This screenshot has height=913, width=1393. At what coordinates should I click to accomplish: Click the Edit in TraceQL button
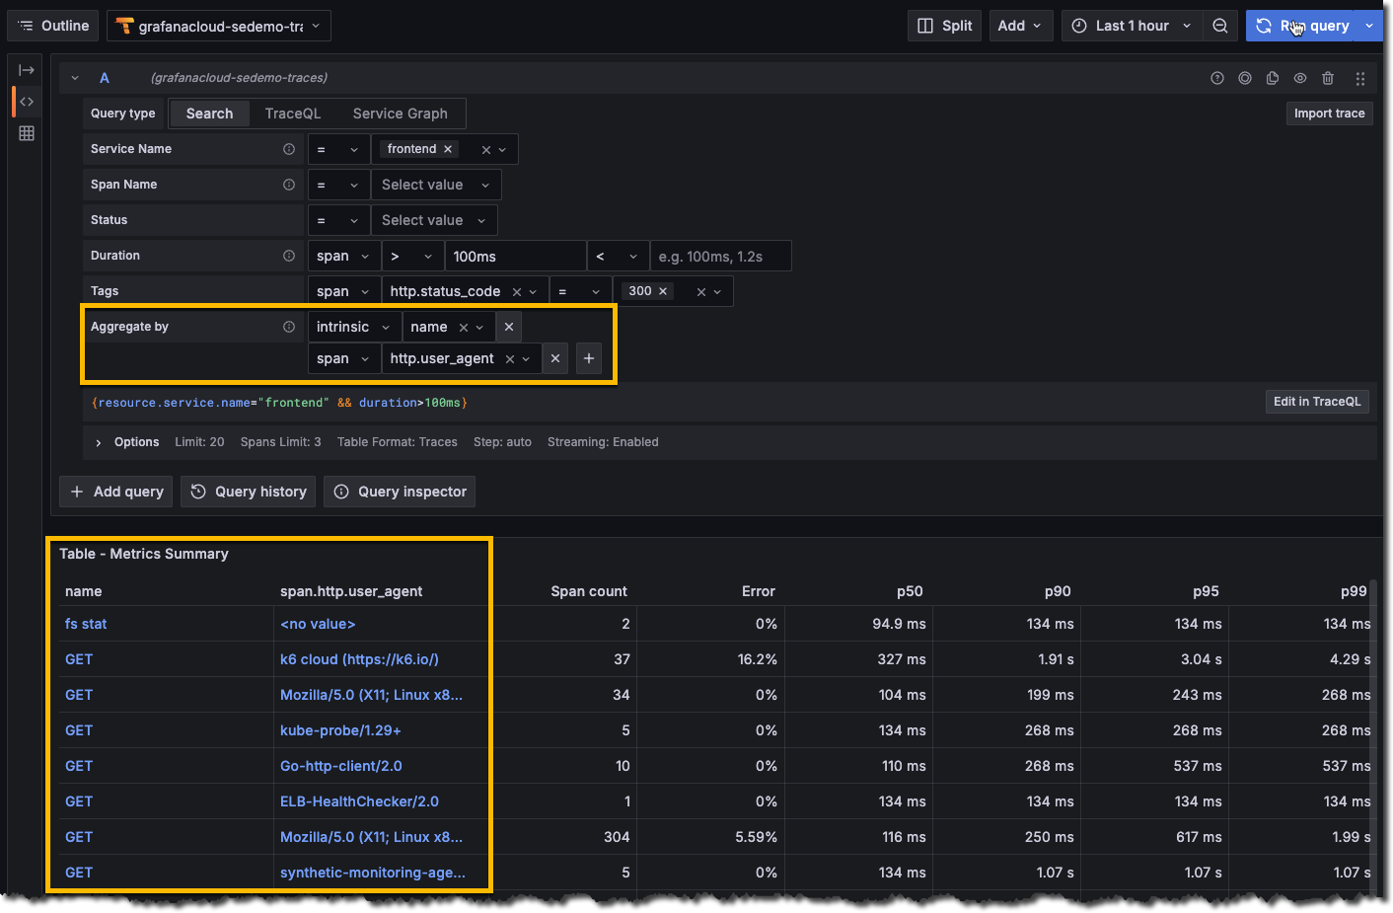coord(1317,402)
